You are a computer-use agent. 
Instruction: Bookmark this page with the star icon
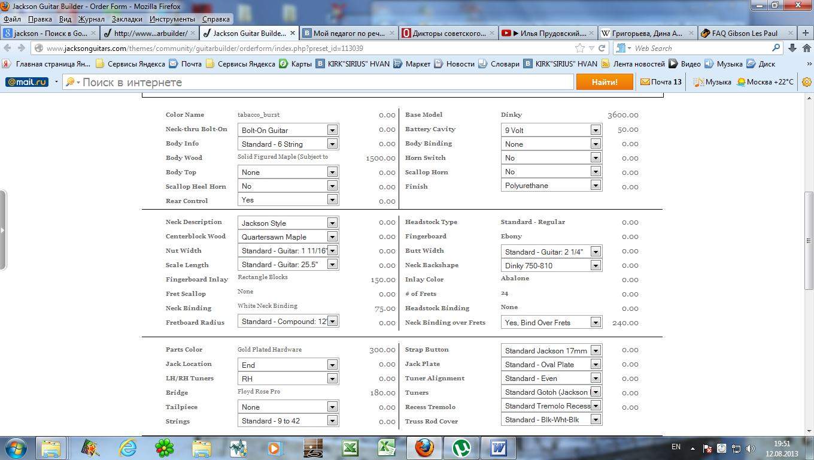[x=579, y=49]
